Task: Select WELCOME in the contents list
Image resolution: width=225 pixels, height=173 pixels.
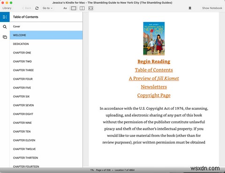Action: [x=46, y=35]
